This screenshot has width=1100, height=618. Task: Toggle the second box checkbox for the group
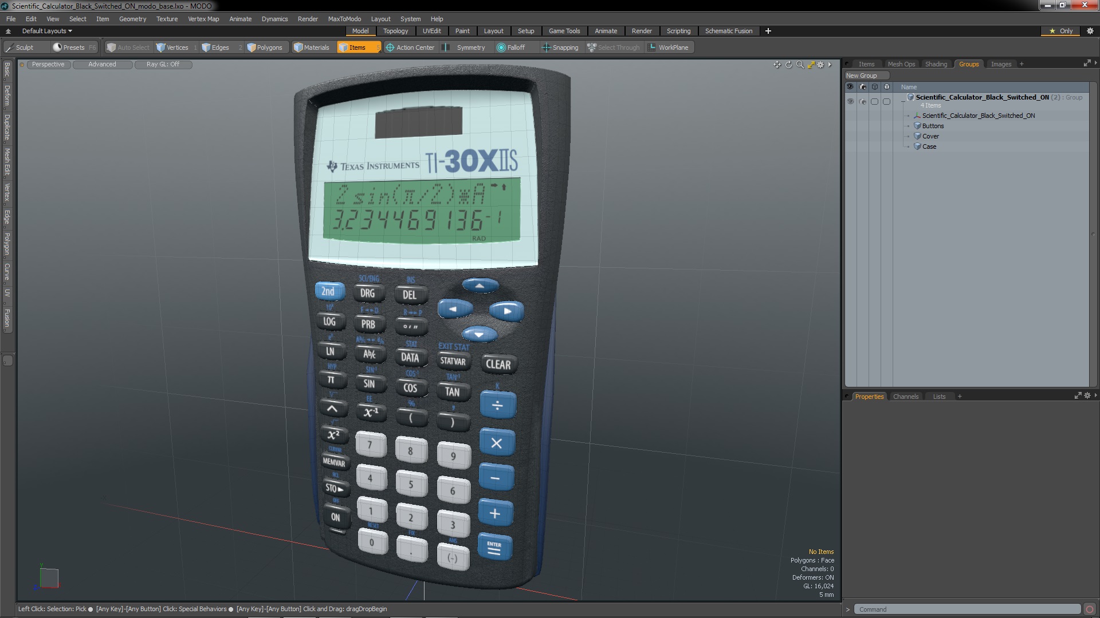(x=886, y=101)
